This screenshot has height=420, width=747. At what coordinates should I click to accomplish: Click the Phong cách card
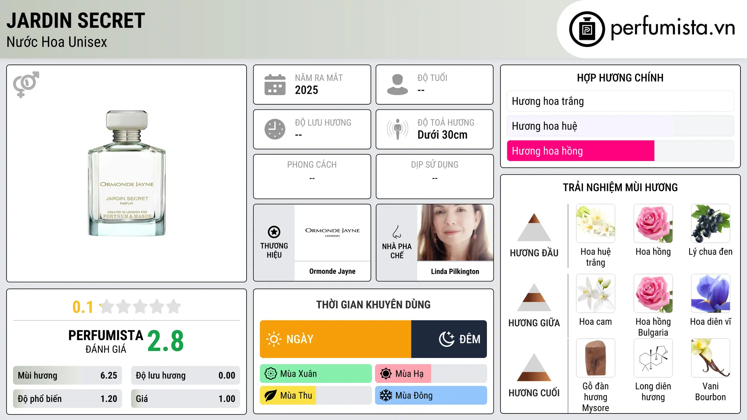pyautogui.click(x=312, y=176)
